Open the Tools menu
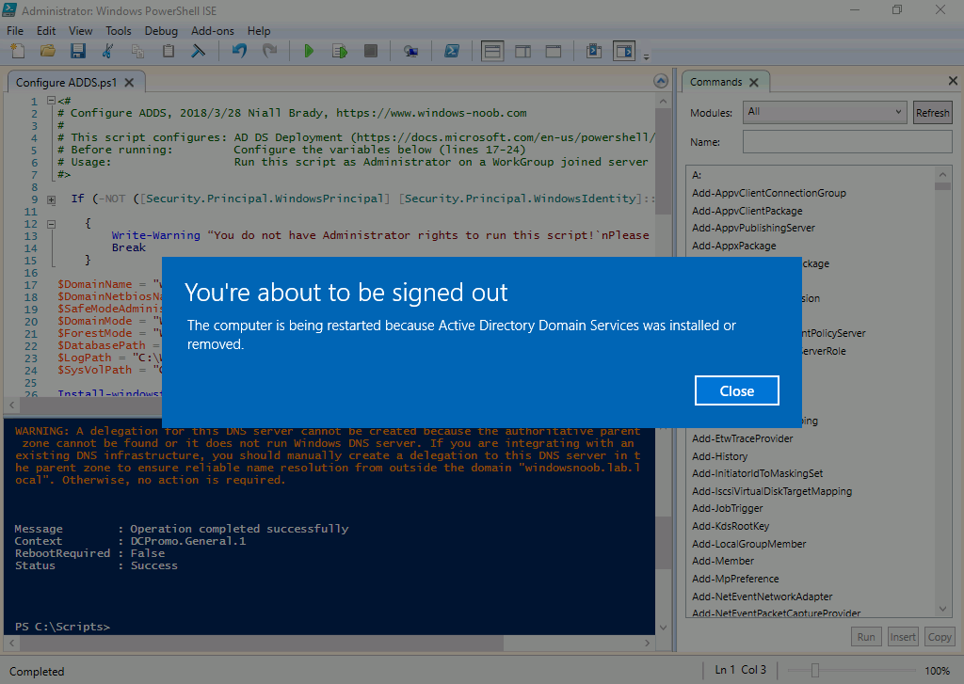 point(118,31)
